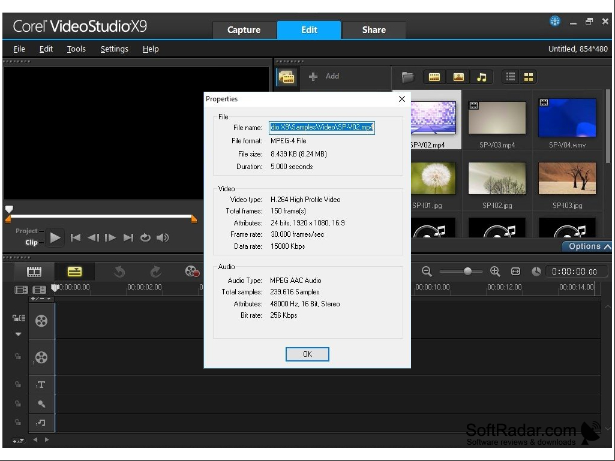Click OK in Properties dialog
615x461 pixels.
coord(307,354)
